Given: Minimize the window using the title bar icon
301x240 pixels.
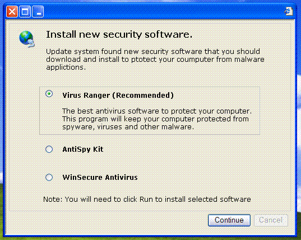Looking at the screenshot, I should click(x=38, y=12).
